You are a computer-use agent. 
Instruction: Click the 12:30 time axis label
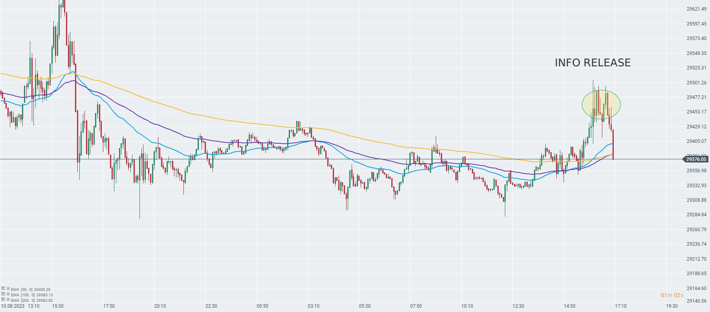click(518, 306)
